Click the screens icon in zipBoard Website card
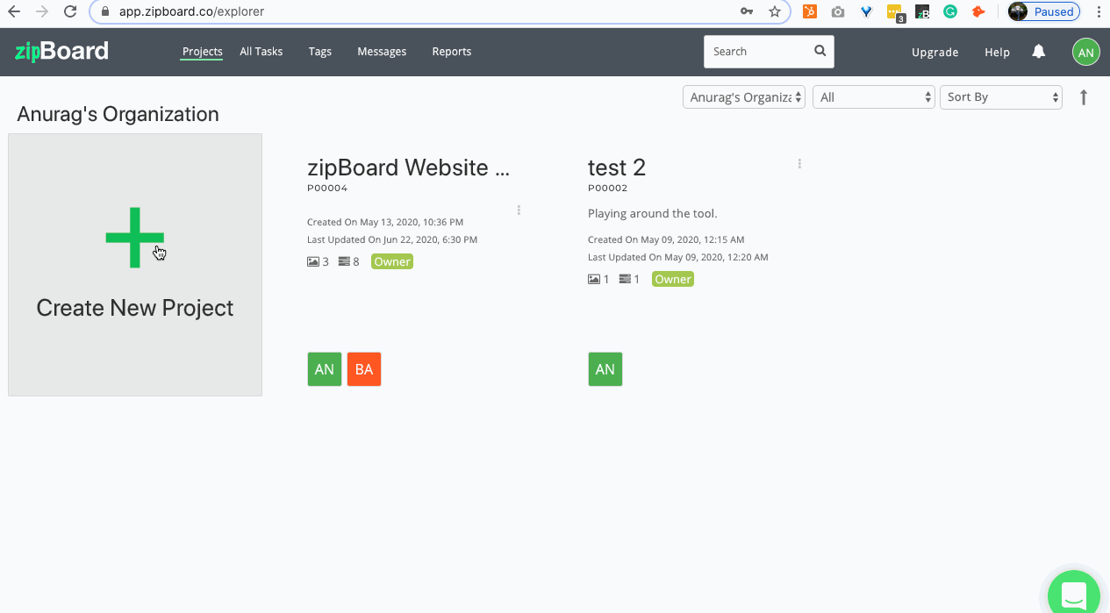Image resolution: width=1110 pixels, height=613 pixels. tap(313, 261)
